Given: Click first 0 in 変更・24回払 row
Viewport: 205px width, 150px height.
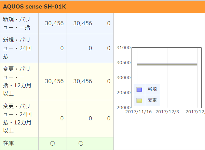Looking at the screenshot, I should click(62, 118).
